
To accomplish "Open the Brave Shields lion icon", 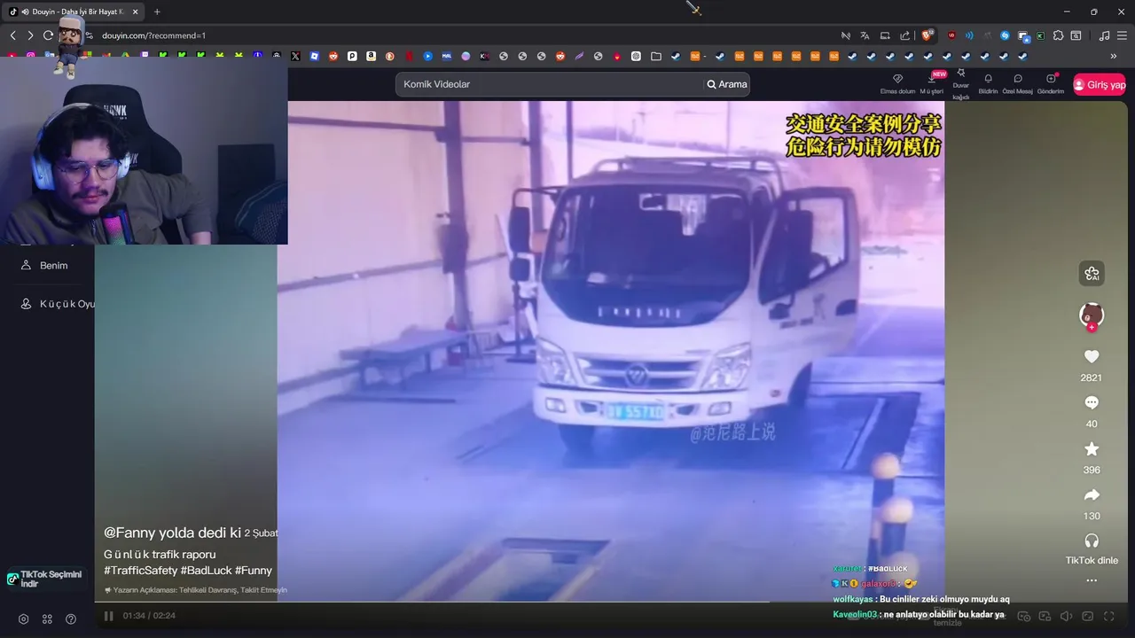I will click(x=928, y=35).
